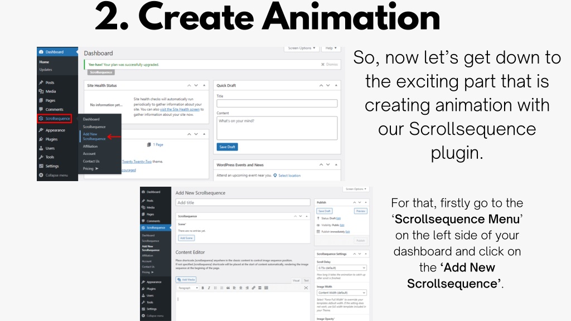
Task: Click the Select location link
Action: point(289,176)
